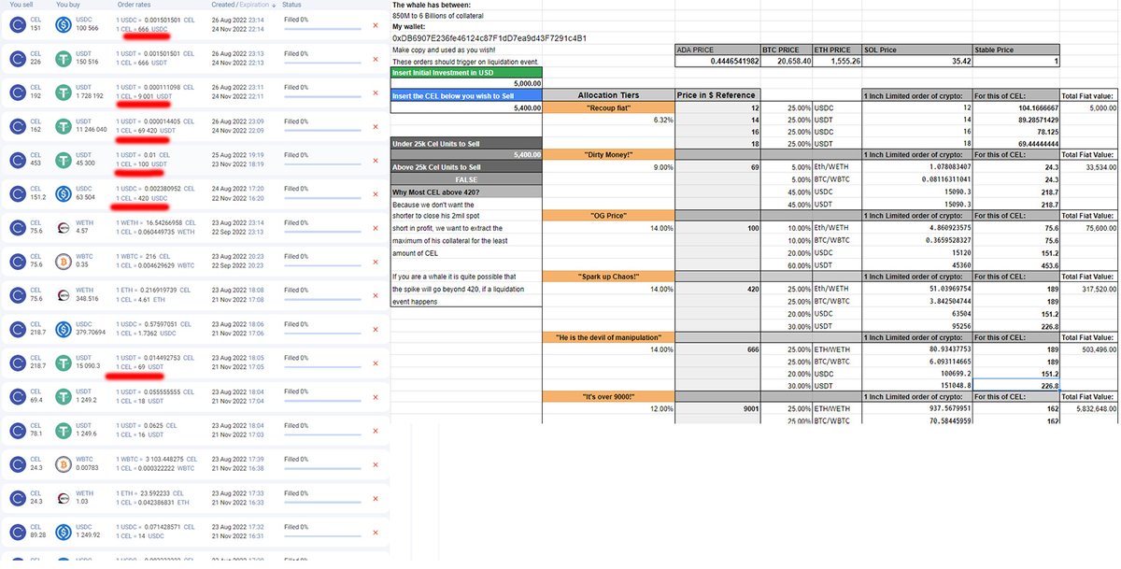Select the '"It's over 9000!"' tier cell
Viewport: 1121px width, 569px height.
tap(608, 397)
